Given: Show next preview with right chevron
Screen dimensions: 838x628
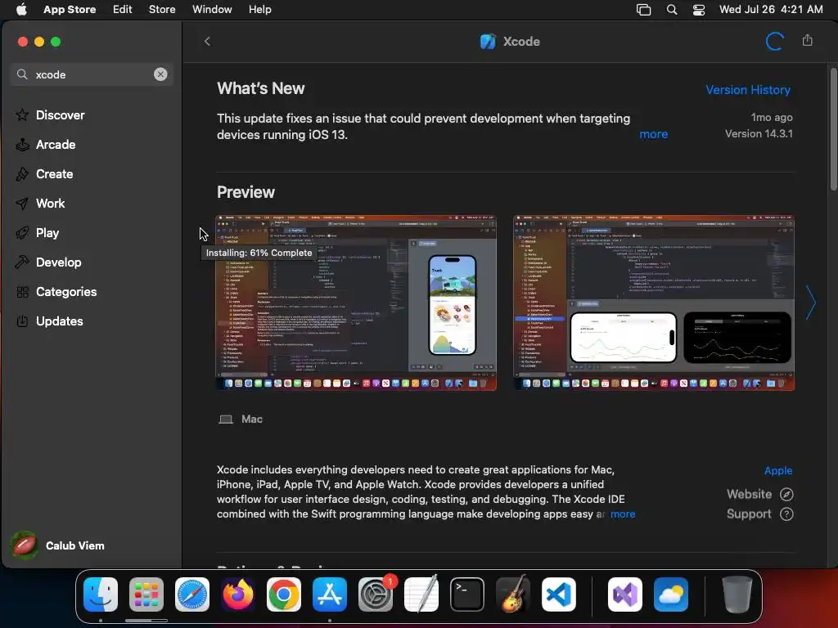Looking at the screenshot, I should coord(811,303).
